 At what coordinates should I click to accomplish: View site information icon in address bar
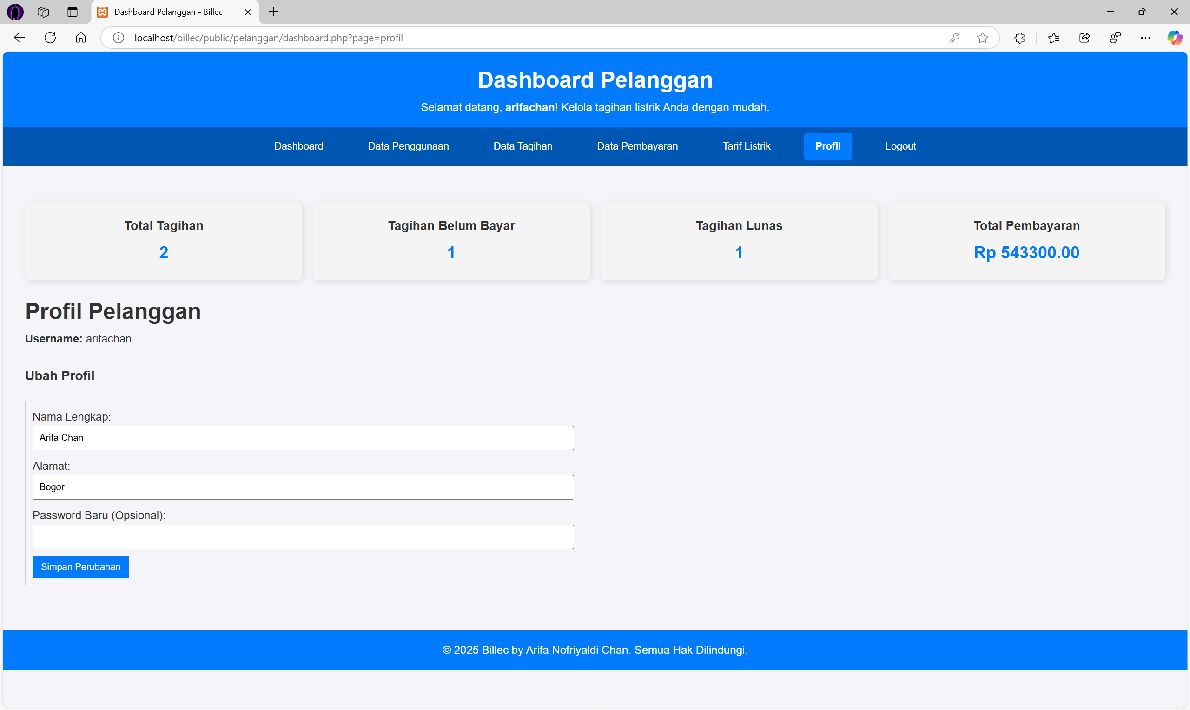[118, 38]
